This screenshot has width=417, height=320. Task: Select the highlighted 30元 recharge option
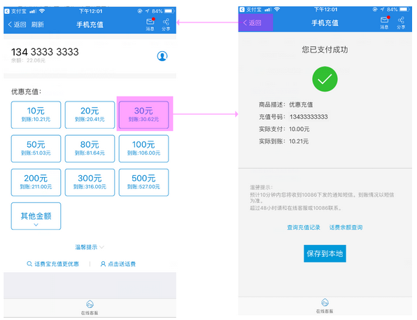[x=143, y=115]
